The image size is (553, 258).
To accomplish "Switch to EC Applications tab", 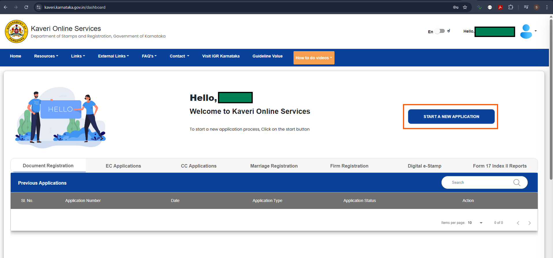I will (123, 166).
